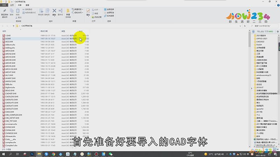Open the OFFICE-2021 folder in the side panel
280x157 pixels.
pyautogui.click(x=262, y=39)
